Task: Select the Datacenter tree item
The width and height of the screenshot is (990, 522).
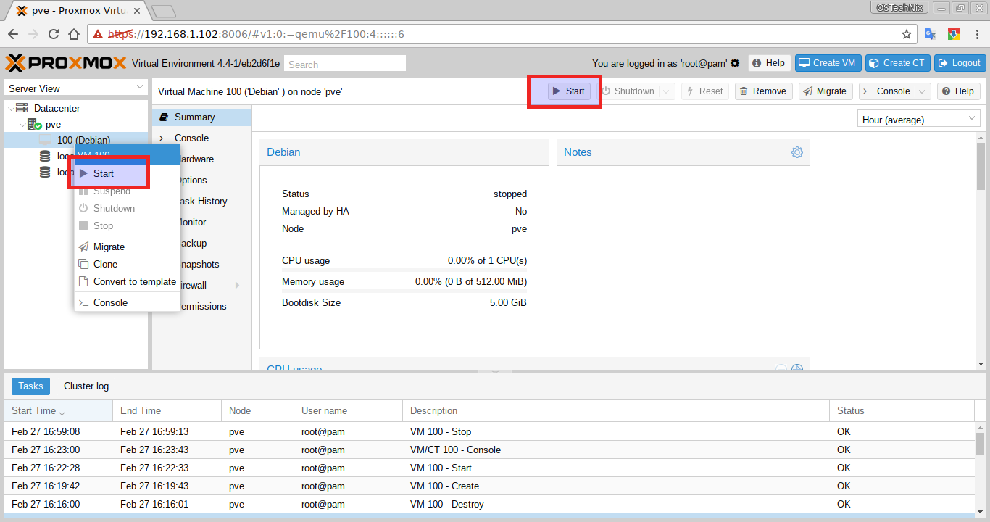Action: pyautogui.click(x=57, y=109)
